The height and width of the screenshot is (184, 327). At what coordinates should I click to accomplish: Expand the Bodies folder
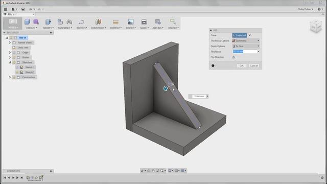(x=10, y=57)
